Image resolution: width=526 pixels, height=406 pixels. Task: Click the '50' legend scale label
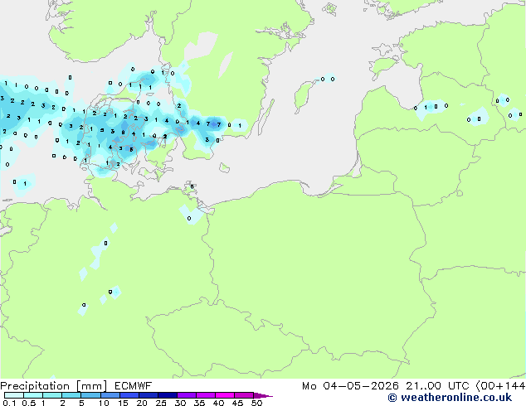[x=256, y=403]
